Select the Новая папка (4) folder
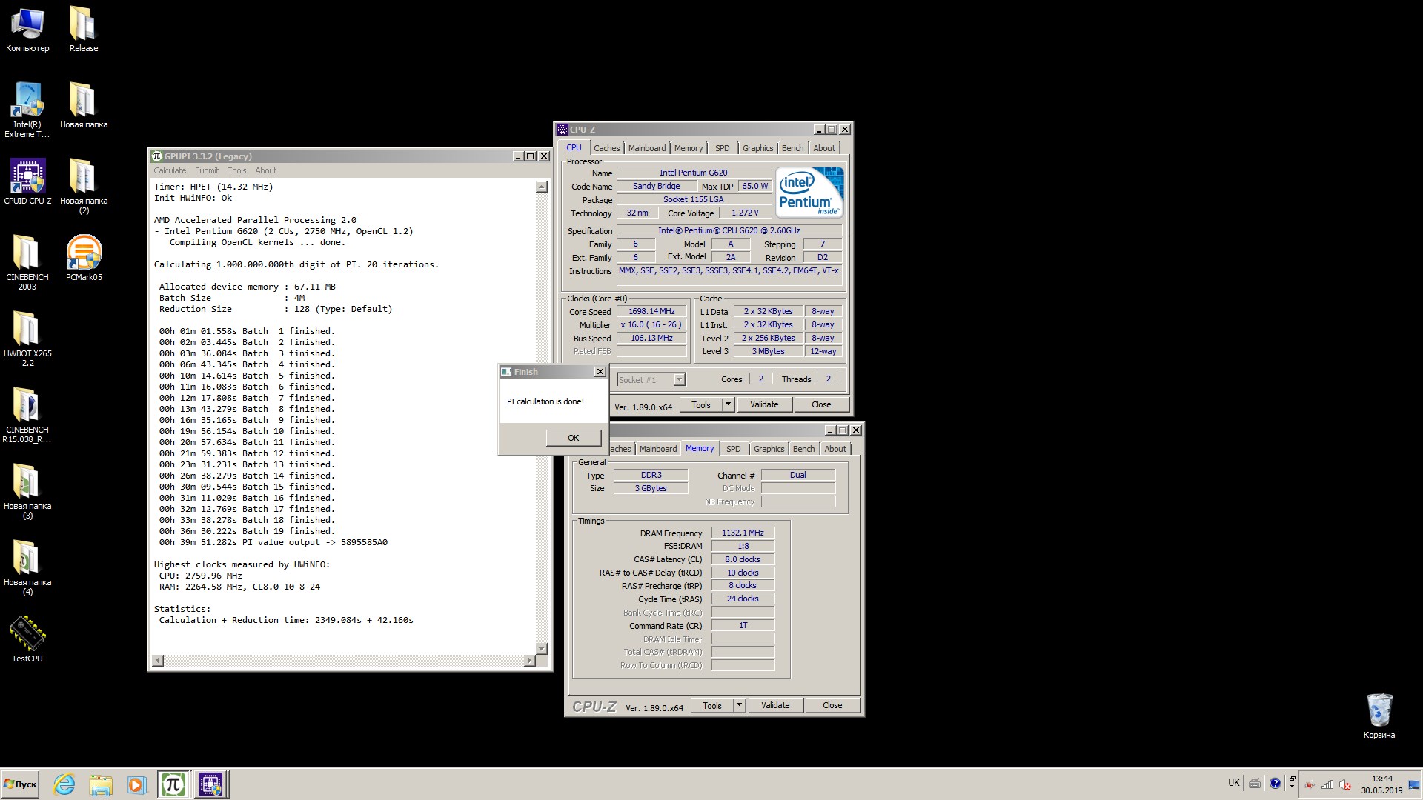This screenshot has height=800, width=1423. 27,568
